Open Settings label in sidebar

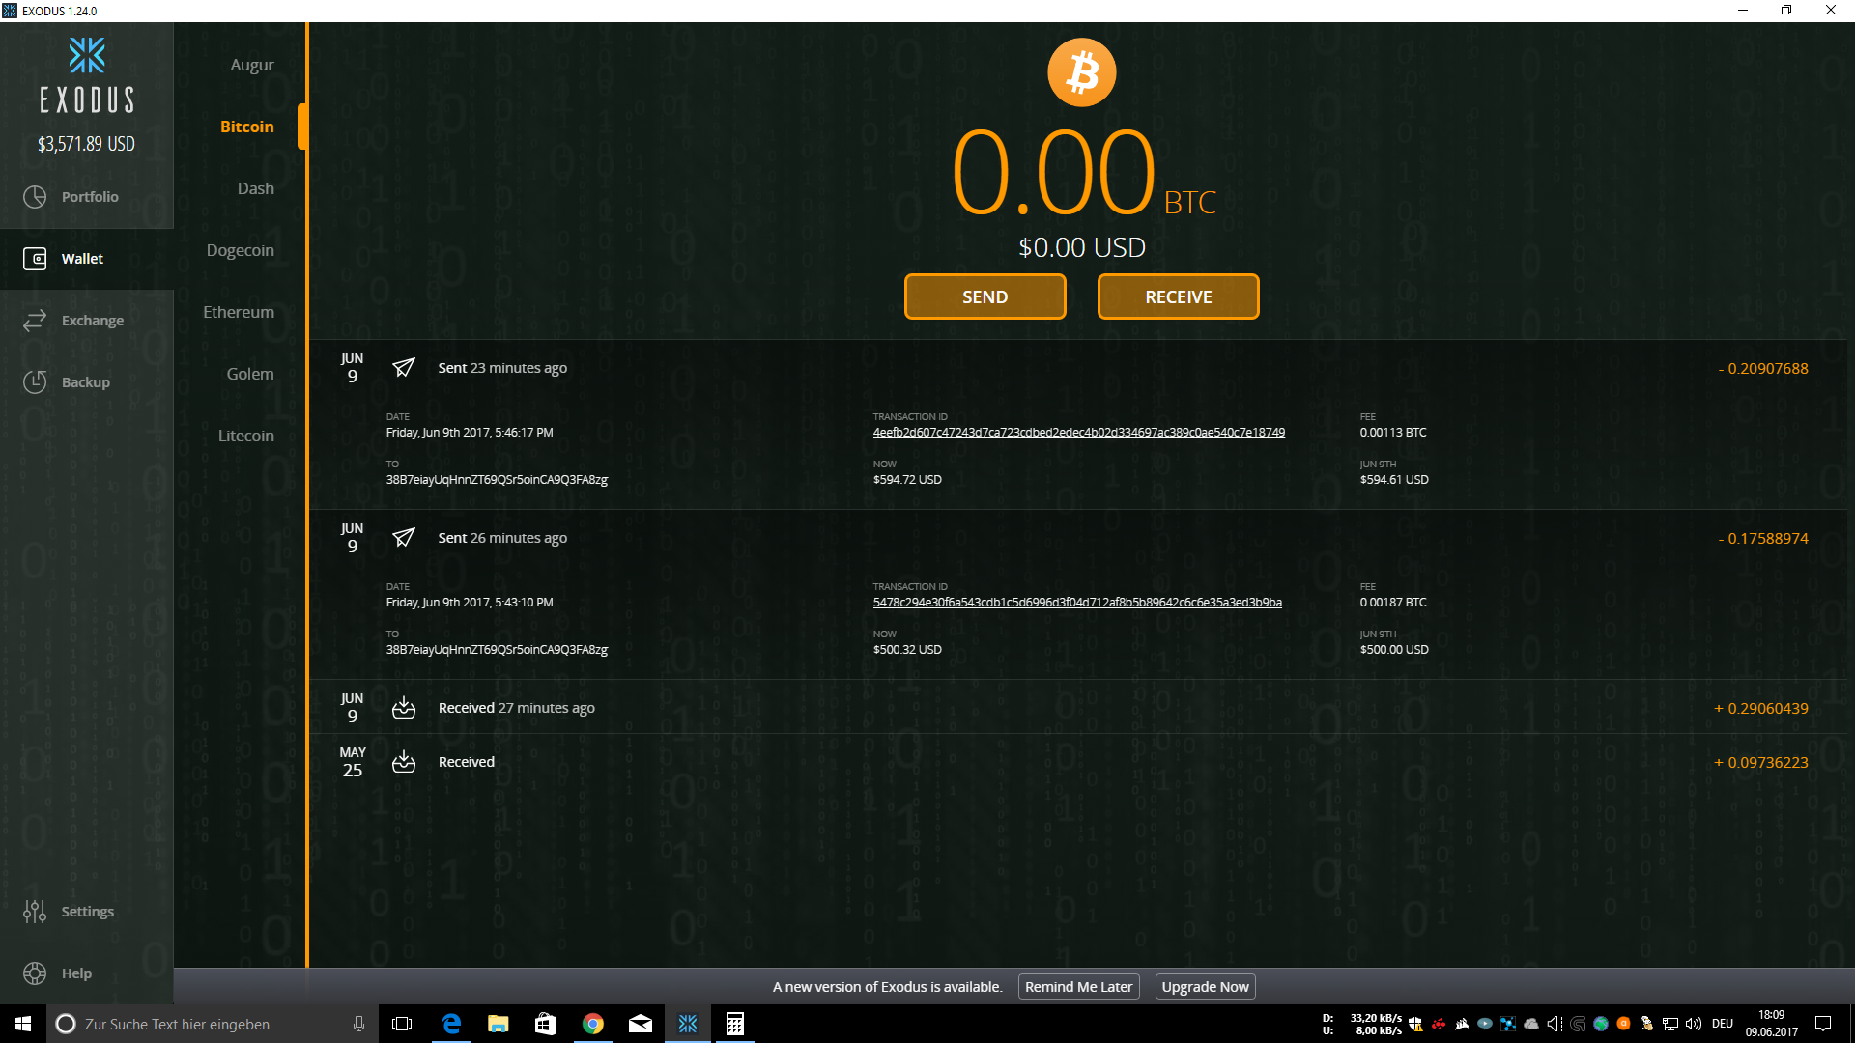[88, 912]
